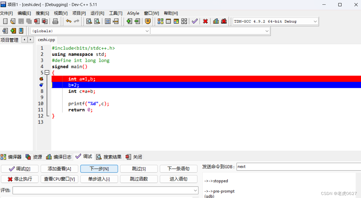This screenshot has height=198, width=361.
Task: Click the Open file toolbar icon
Action: click(13, 21)
